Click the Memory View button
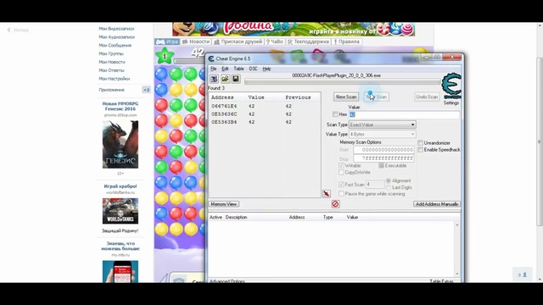This screenshot has width=543, height=305. tap(224, 204)
